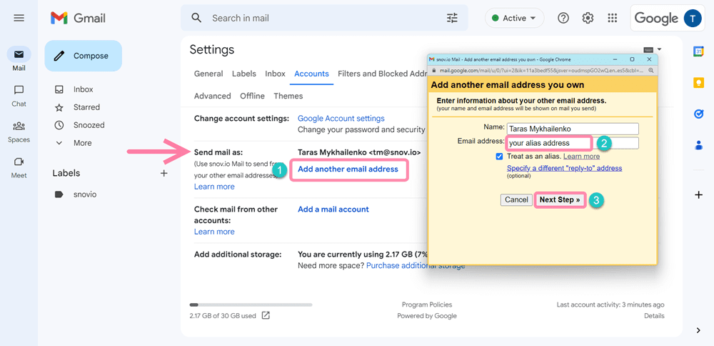Click the Add another email address link
This screenshot has width=714, height=346.
348,169
